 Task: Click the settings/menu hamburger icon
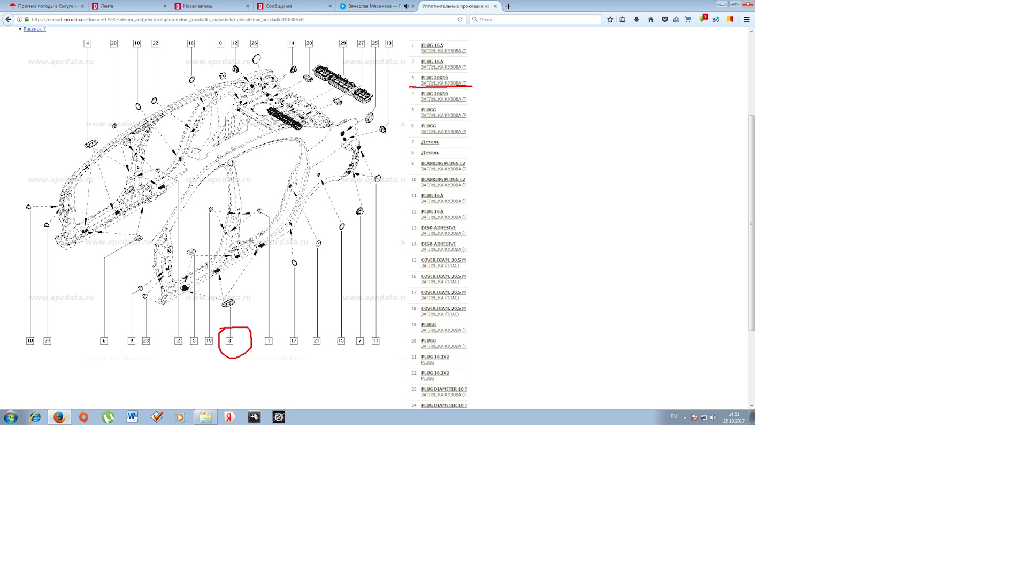click(746, 19)
